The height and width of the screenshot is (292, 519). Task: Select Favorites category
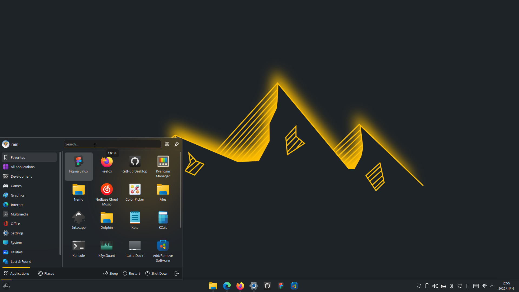[29, 157]
